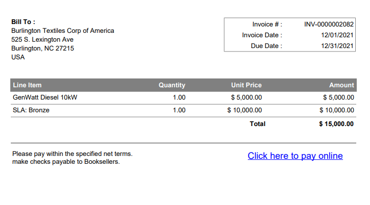
Task: Select the GenWatt Diesel 10kW line item
Action: pyautogui.click(x=45, y=98)
